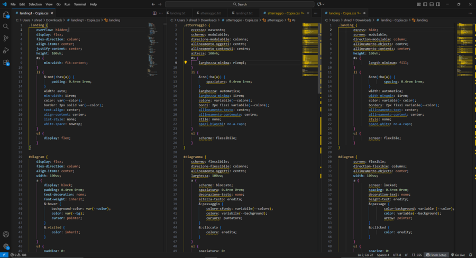Open the File menu
This screenshot has width=476, height=258.
point(13,4)
